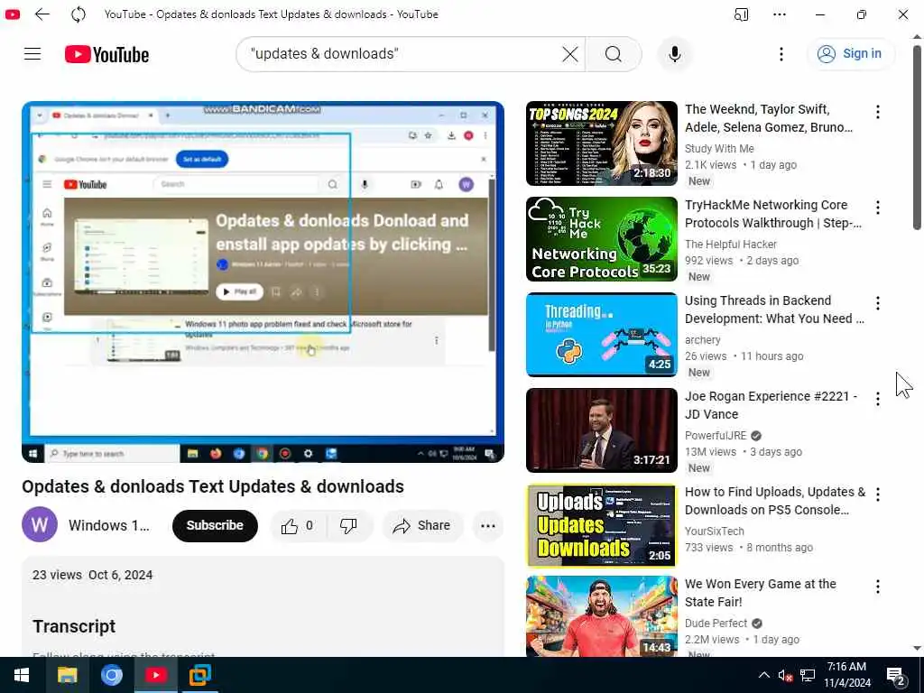Open options for PS5 Console video
Screen dimensions: 924x693
pyautogui.click(x=877, y=494)
